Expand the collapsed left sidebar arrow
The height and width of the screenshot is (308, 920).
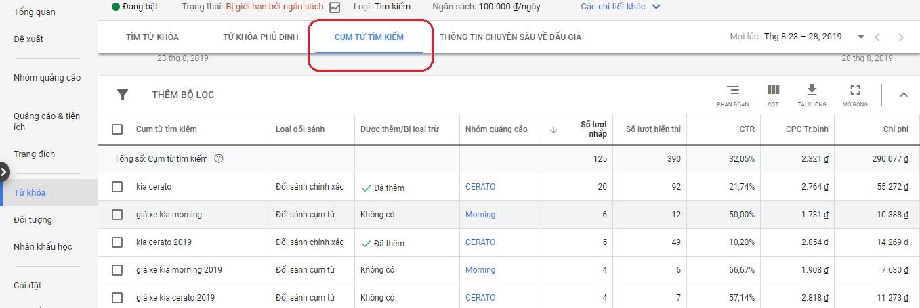click(4, 172)
